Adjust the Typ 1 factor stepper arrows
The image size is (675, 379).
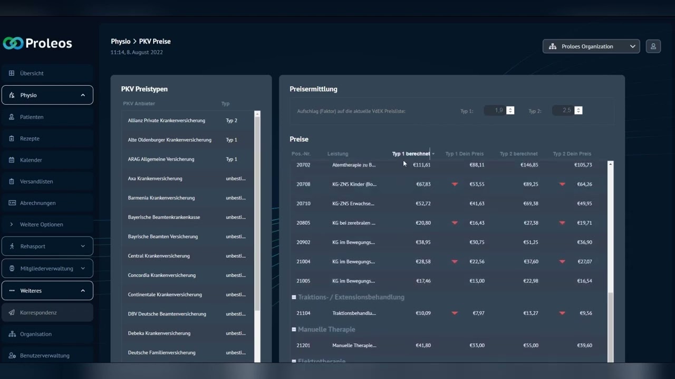[x=510, y=111]
